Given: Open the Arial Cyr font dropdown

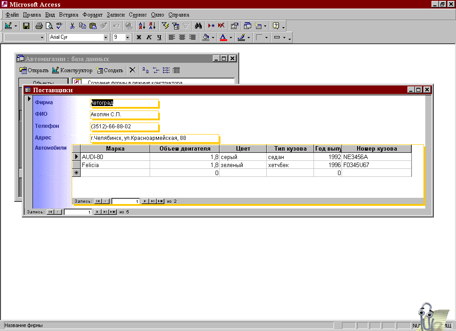Looking at the screenshot, I should tap(106, 37).
